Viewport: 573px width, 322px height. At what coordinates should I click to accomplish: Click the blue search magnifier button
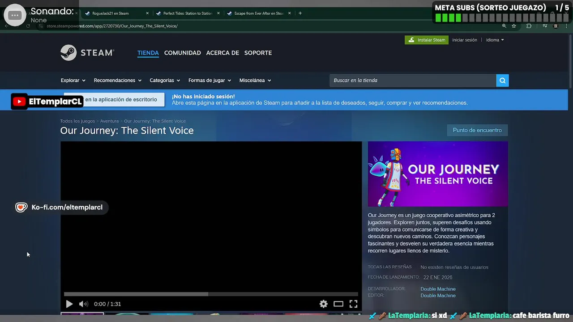502,80
